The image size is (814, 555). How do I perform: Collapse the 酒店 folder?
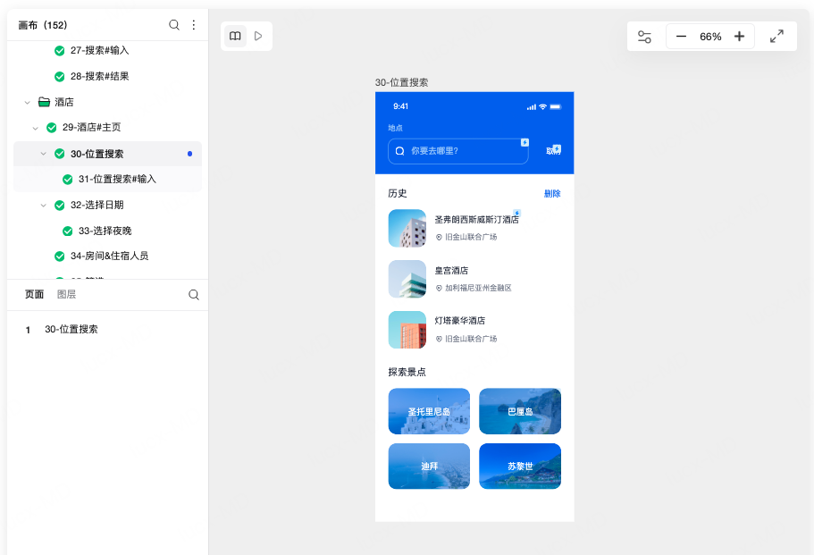click(27, 102)
